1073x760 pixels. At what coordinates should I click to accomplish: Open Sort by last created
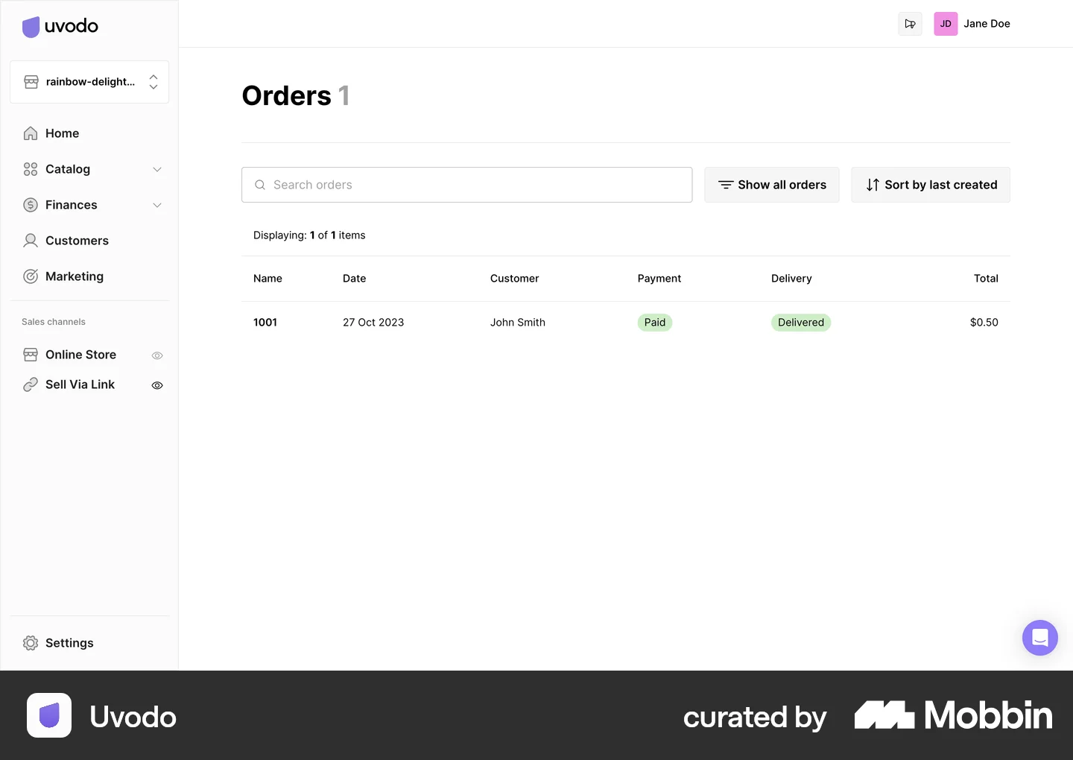coord(931,185)
